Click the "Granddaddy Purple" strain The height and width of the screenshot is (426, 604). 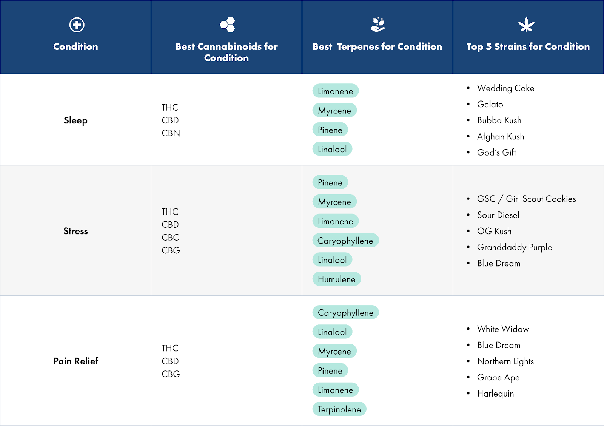tap(515, 247)
